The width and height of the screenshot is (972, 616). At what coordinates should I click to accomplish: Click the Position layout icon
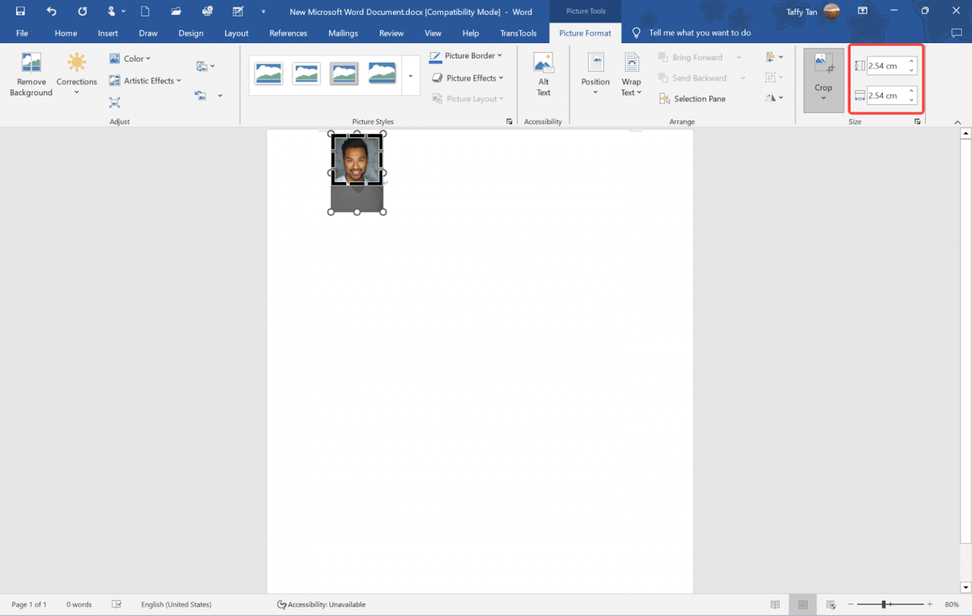tap(595, 64)
